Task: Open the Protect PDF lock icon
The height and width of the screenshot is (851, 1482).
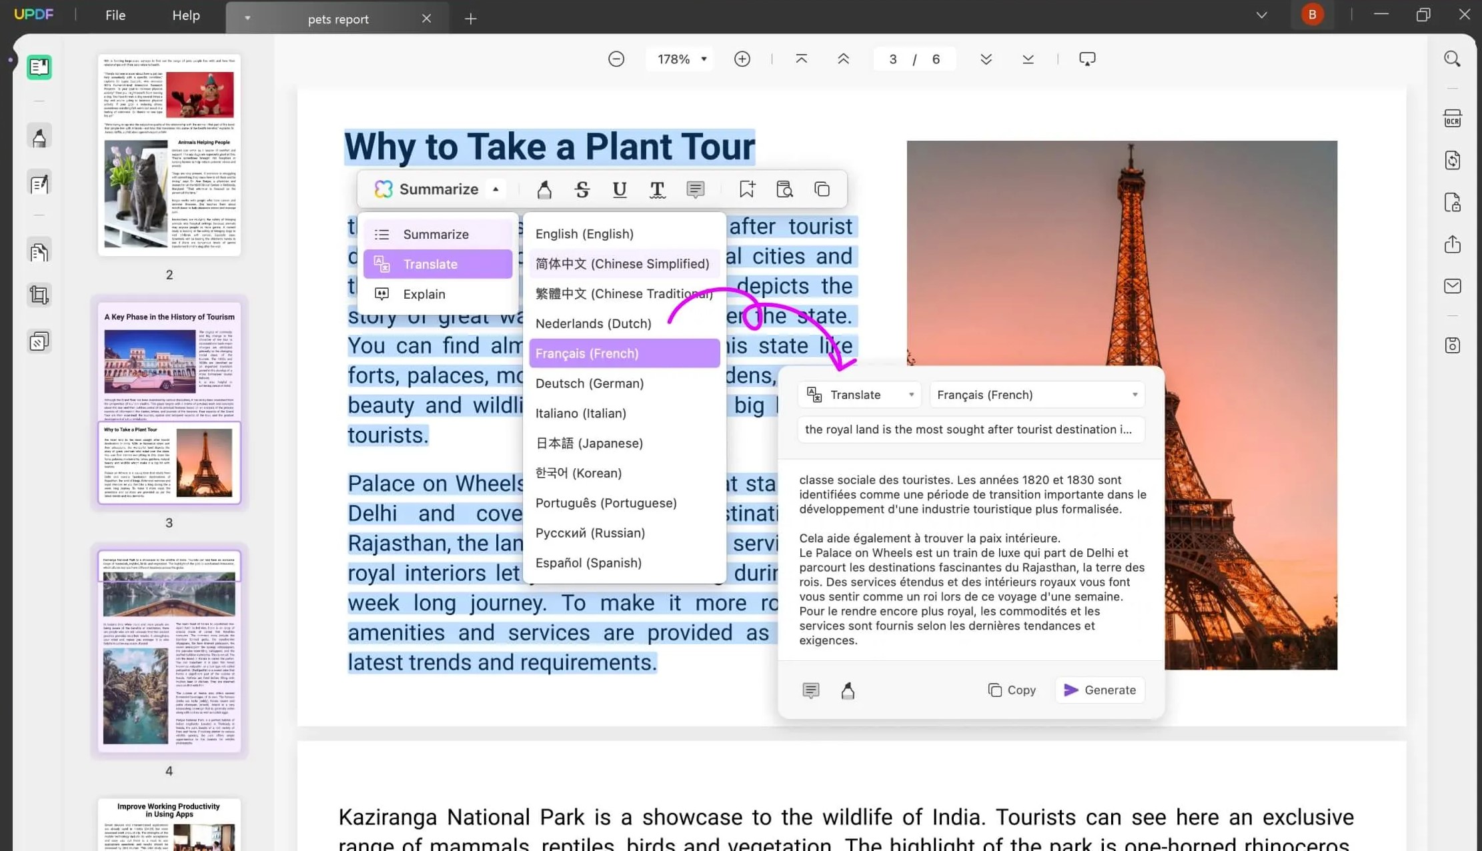Action: (x=1452, y=202)
